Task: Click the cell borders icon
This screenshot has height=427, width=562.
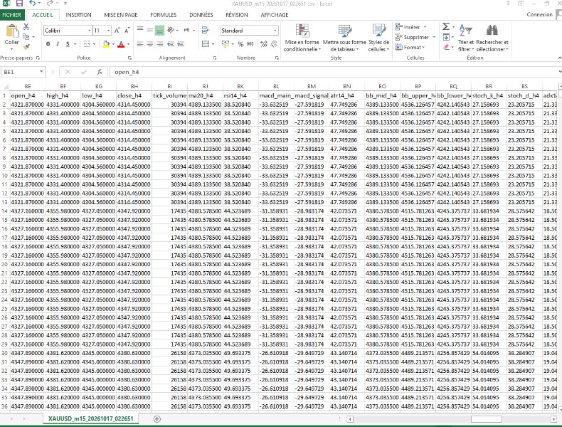Action: [x=86, y=43]
